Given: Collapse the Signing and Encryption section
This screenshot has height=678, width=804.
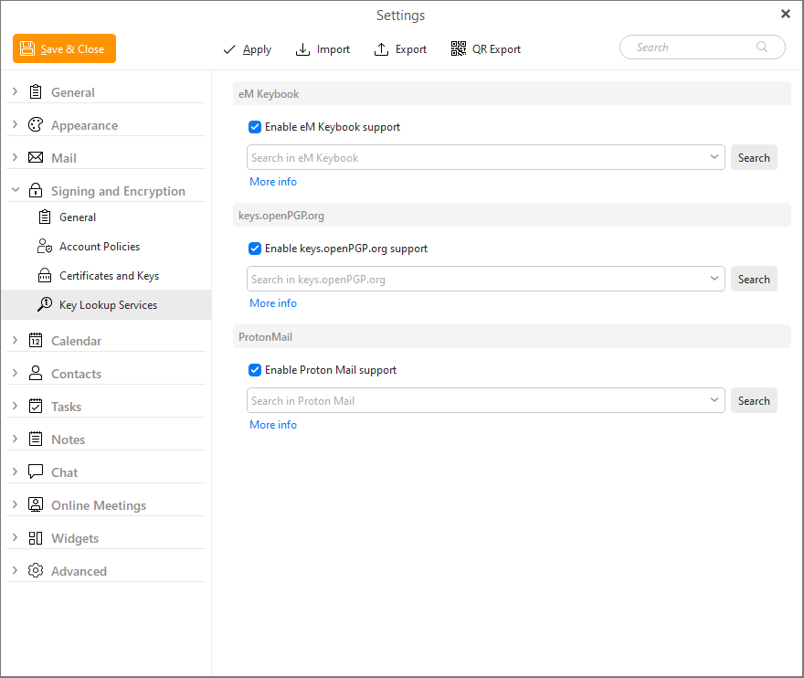Looking at the screenshot, I should (x=15, y=191).
